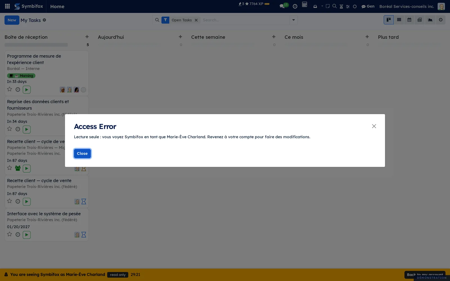Switch to Pivot table view

coord(420,20)
